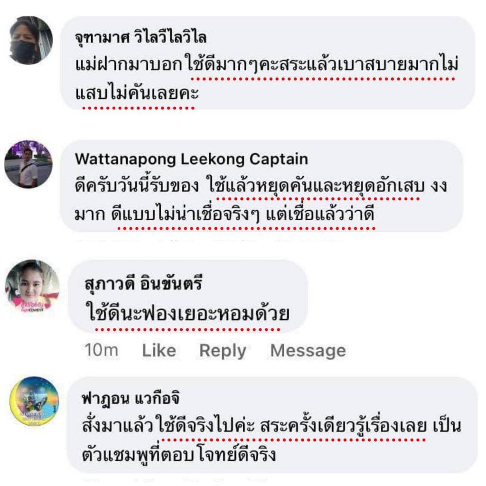Like the ใช้ดีนะฟองเยอะหอมด้วย comment
Screen dimensions: 486x486
coord(159,351)
